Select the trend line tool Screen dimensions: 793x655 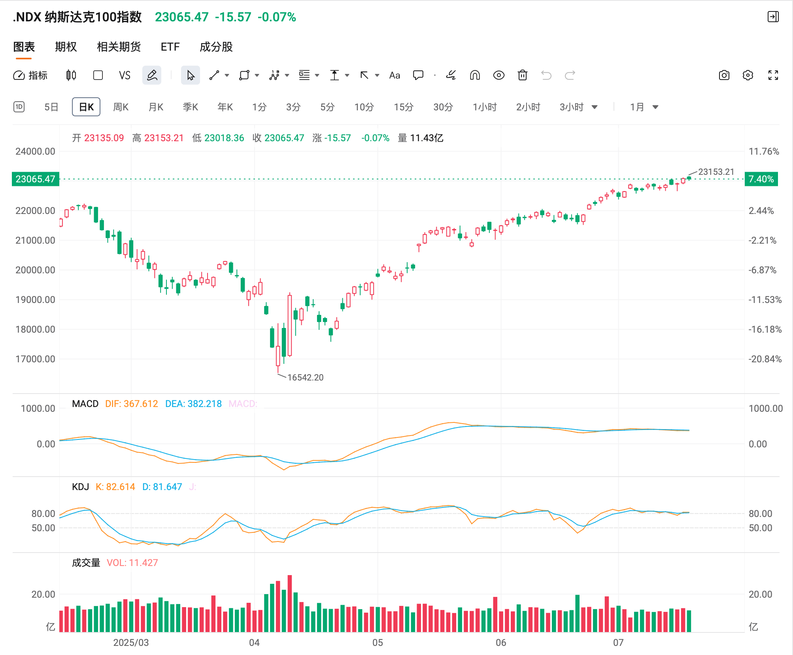214,75
